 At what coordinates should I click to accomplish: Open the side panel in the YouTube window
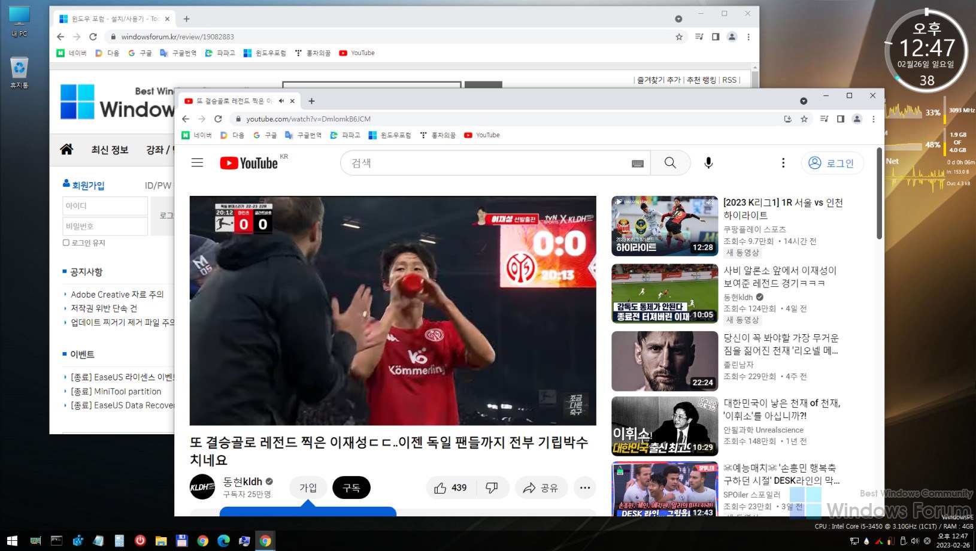click(841, 119)
